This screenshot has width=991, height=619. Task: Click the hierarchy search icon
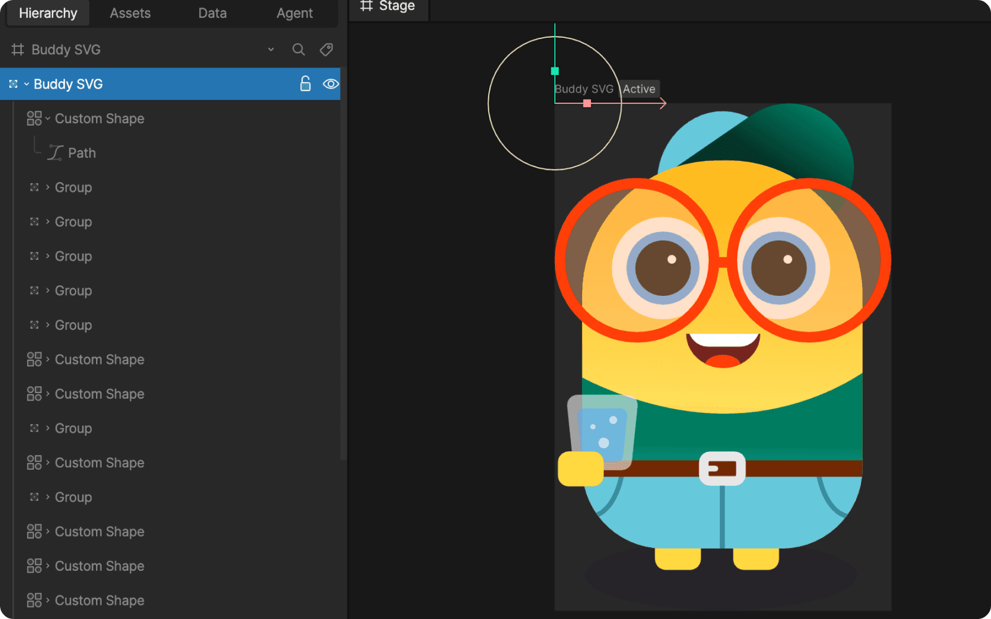click(299, 50)
